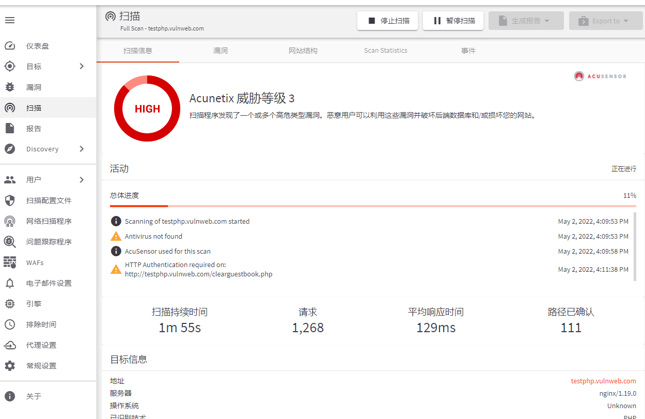
Task: Click the May 2, 2022, 4:11:38 PM timestamp
Action: point(593,269)
